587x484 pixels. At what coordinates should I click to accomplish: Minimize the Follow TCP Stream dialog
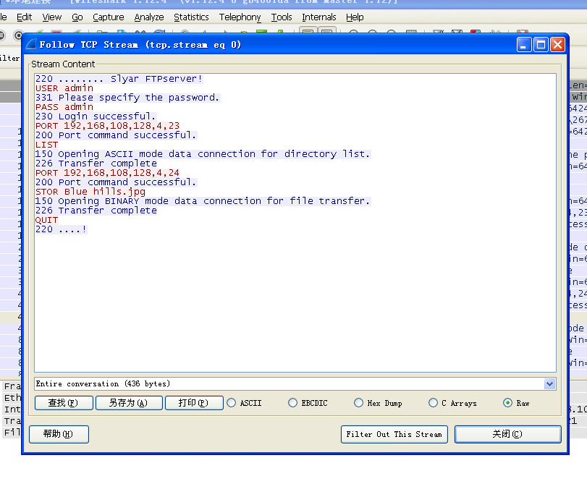coord(524,45)
